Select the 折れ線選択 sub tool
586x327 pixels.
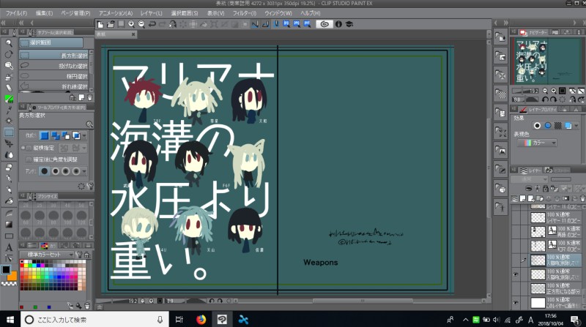click(x=53, y=86)
